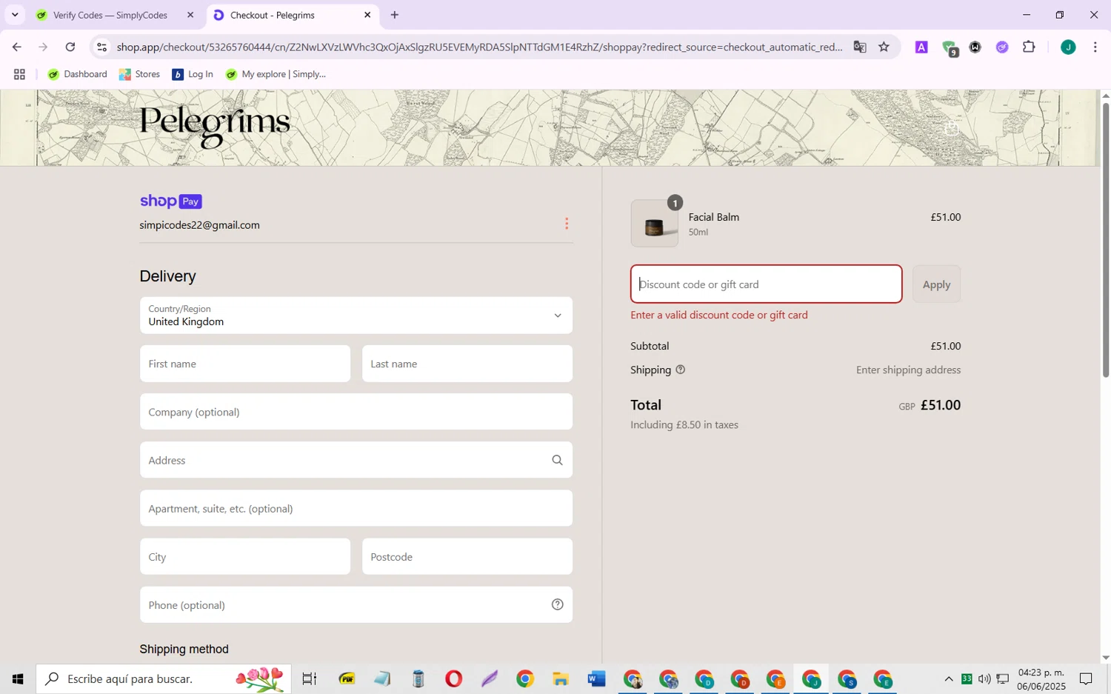The height and width of the screenshot is (694, 1111).
Task: Open the Extensions puzzle icon
Action: coord(1029,47)
